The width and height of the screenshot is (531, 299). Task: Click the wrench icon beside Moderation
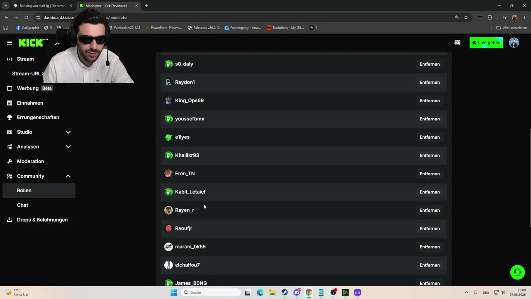(10, 162)
